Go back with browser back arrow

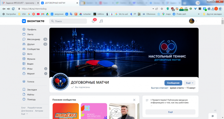pos(4,9)
